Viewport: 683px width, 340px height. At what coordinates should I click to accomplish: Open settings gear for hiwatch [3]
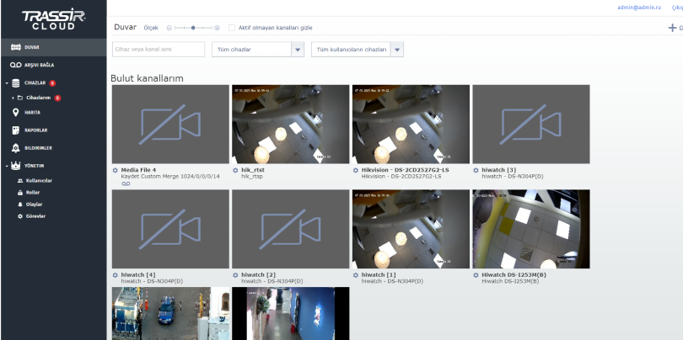(476, 170)
